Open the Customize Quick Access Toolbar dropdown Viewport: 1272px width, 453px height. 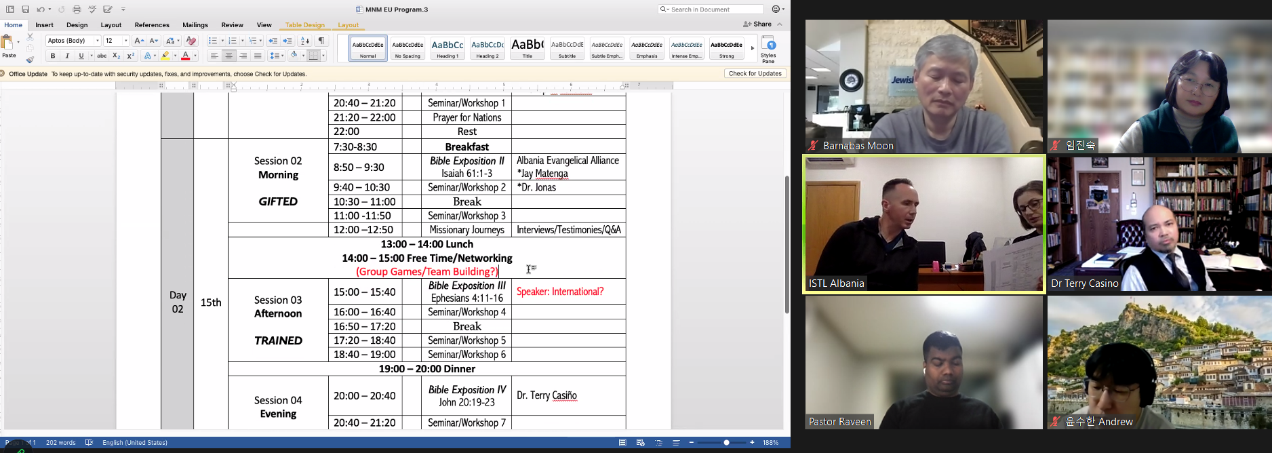pyautogui.click(x=123, y=9)
